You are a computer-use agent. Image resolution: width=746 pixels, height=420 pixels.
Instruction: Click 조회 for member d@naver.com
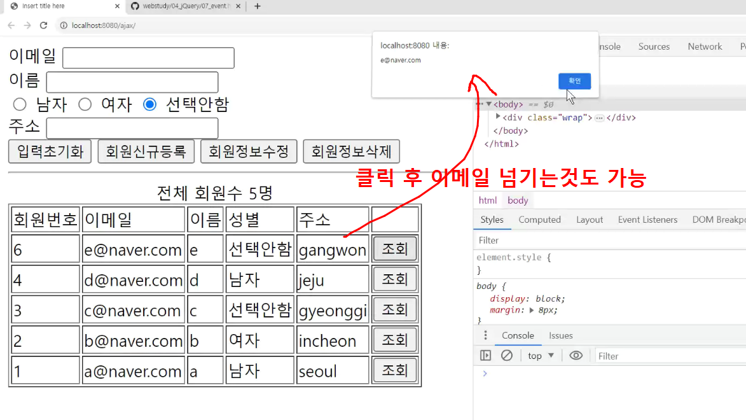[395, 279]
